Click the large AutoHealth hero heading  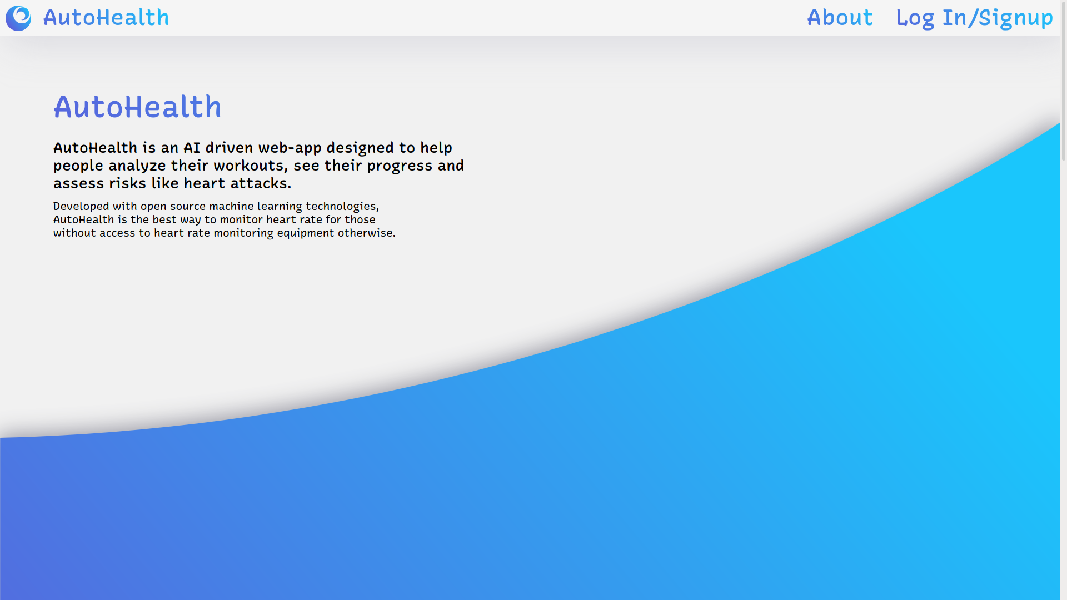click(x=137, y=107)
